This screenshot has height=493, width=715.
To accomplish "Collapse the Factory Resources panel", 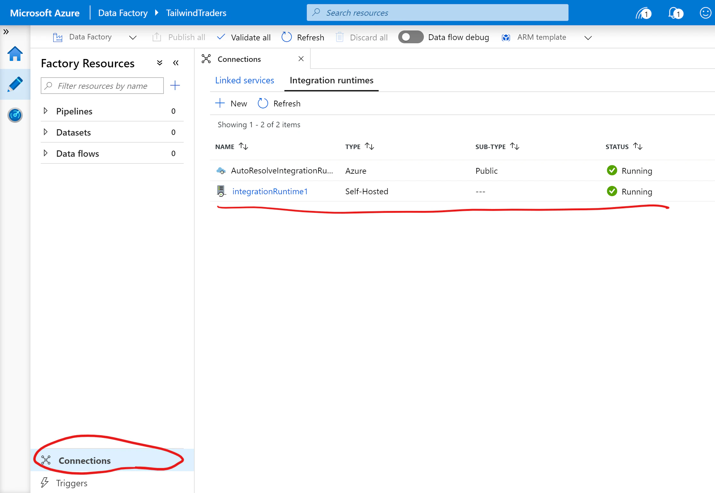I will coord(176,63).
